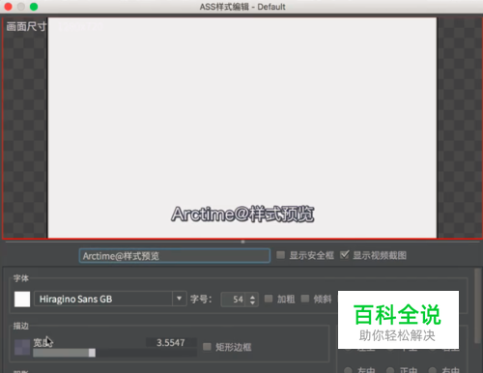
Task: Open the purple outline color swatch
Action: point(22,347)
